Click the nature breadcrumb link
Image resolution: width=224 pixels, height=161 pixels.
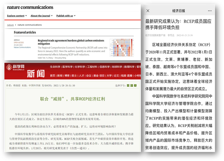point(10,25)
